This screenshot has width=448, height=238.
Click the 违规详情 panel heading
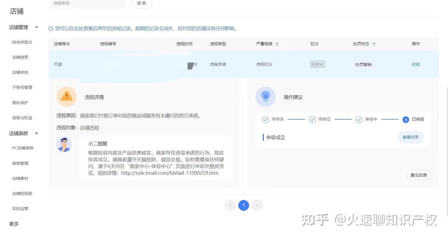[x=94, y=97]
